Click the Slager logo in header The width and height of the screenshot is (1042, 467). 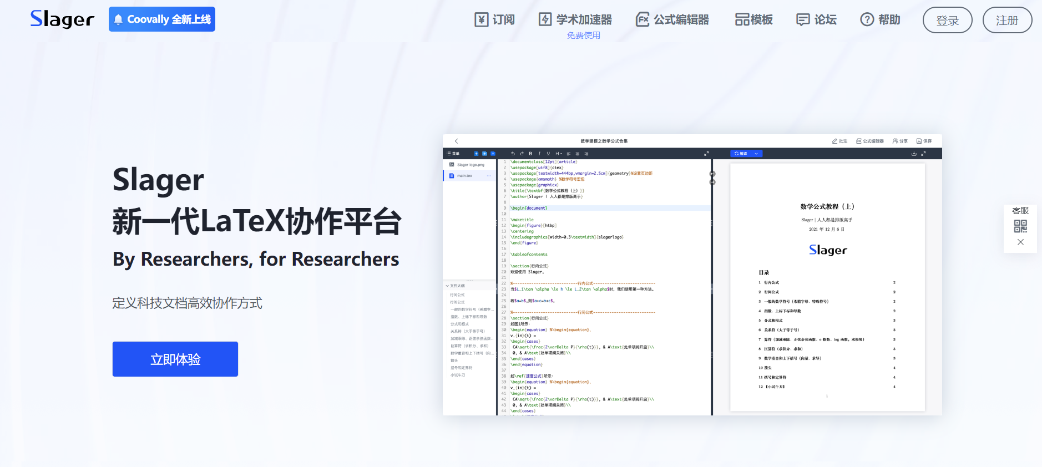tap(62, 19)
